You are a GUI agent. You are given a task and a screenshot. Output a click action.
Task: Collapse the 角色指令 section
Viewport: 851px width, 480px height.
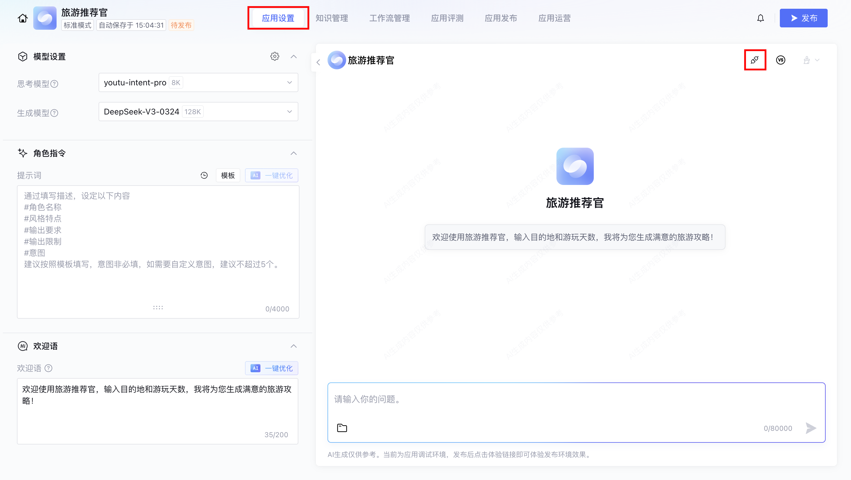[293, 153]
